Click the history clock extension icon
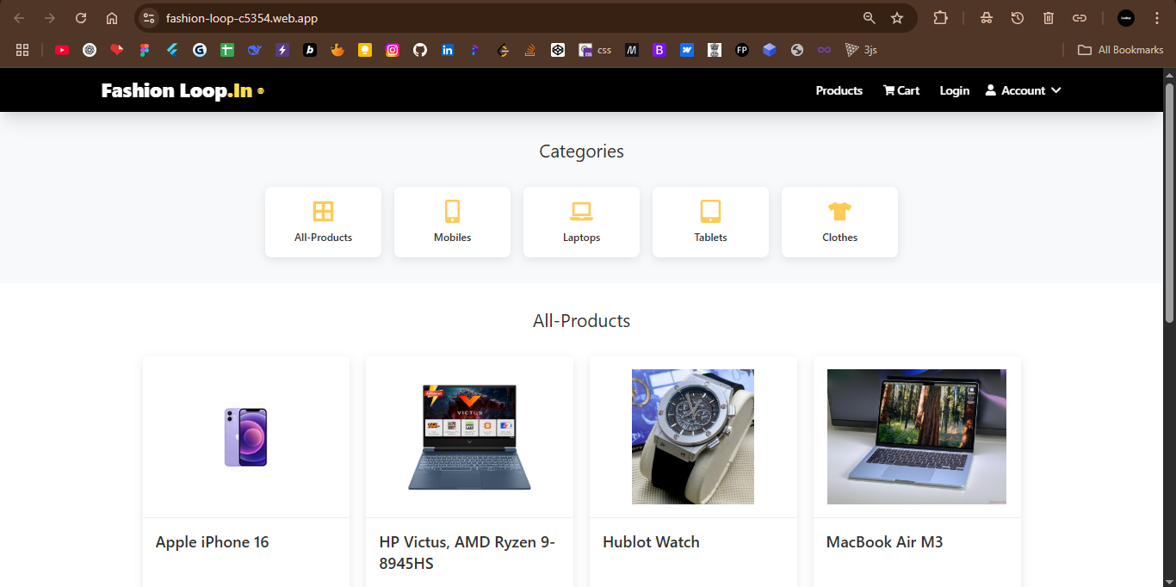Screen dimensions: 1176x587 [x=1018, y=18]
